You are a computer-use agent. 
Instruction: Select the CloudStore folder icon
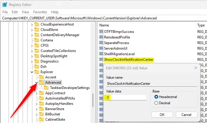pos(37,30)
